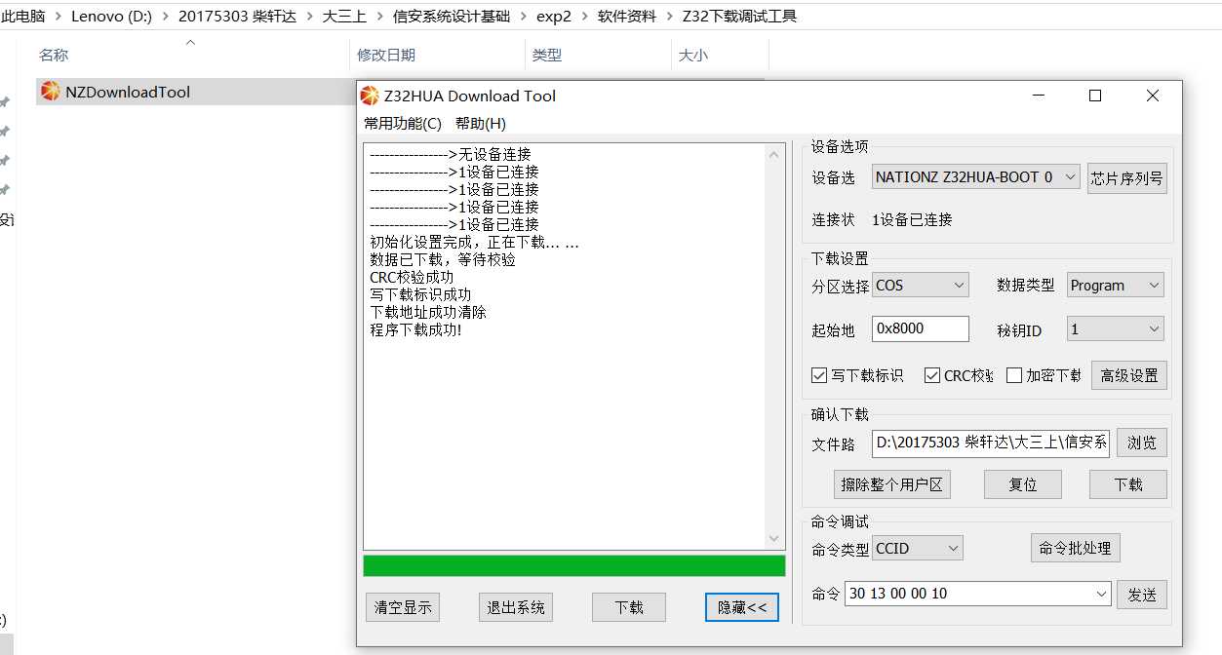Open the 帮助(H) menu

pos(481,123)
